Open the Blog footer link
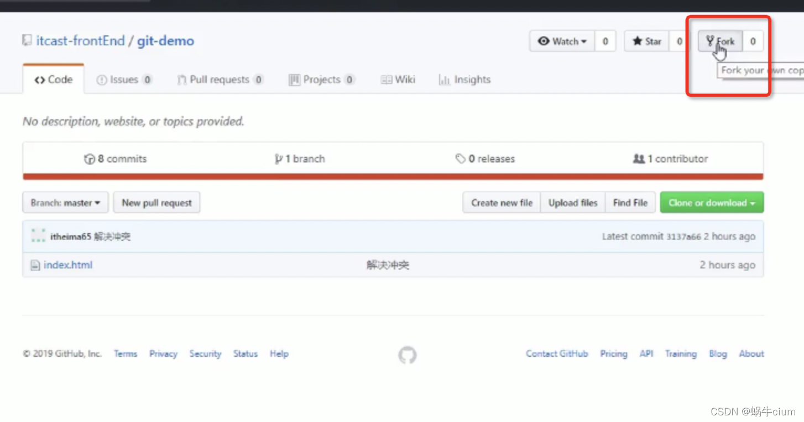The width and height of the screenshot is (804, 422). tap(718, 354)
